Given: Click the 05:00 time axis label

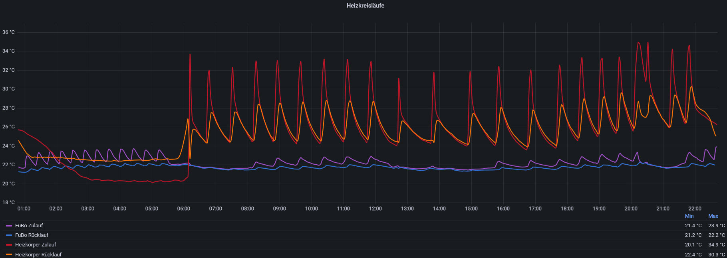Looking at the screenshot, I should click(152, 209).
